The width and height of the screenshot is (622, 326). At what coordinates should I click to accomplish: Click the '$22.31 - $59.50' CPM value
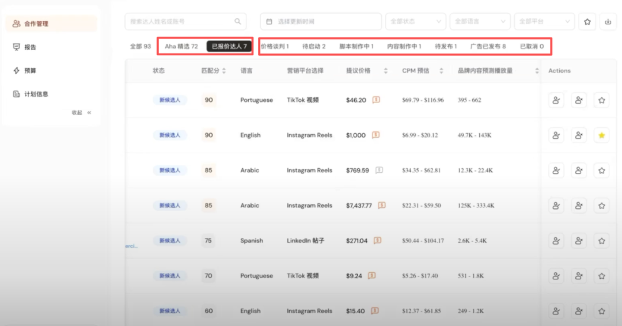[x=421, y=206]
